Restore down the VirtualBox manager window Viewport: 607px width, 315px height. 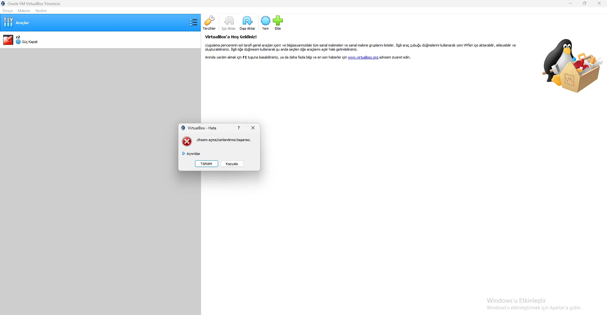point(585,3)
